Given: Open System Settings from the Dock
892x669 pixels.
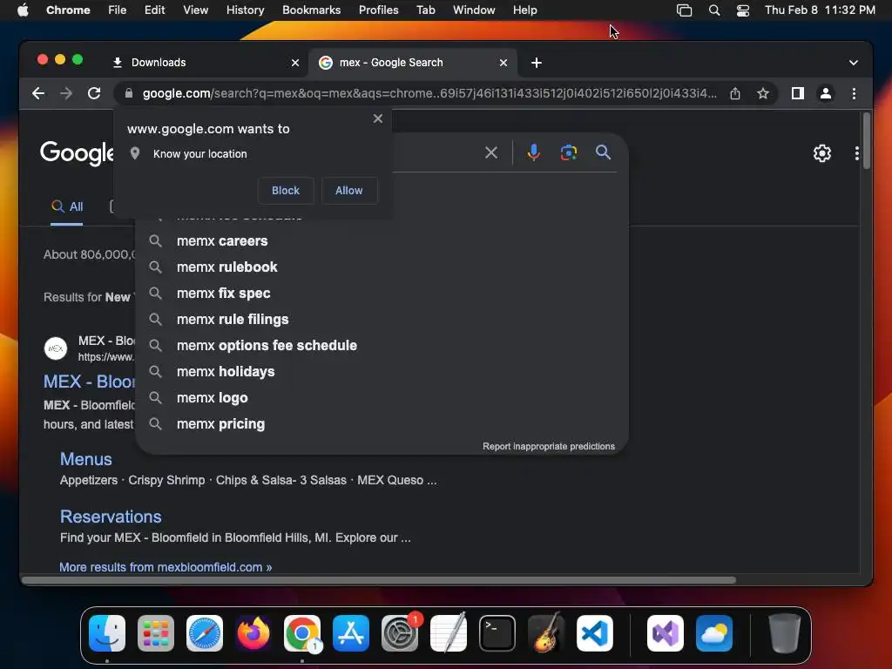Looking at the screenshot, I should [x=400, y=633].
